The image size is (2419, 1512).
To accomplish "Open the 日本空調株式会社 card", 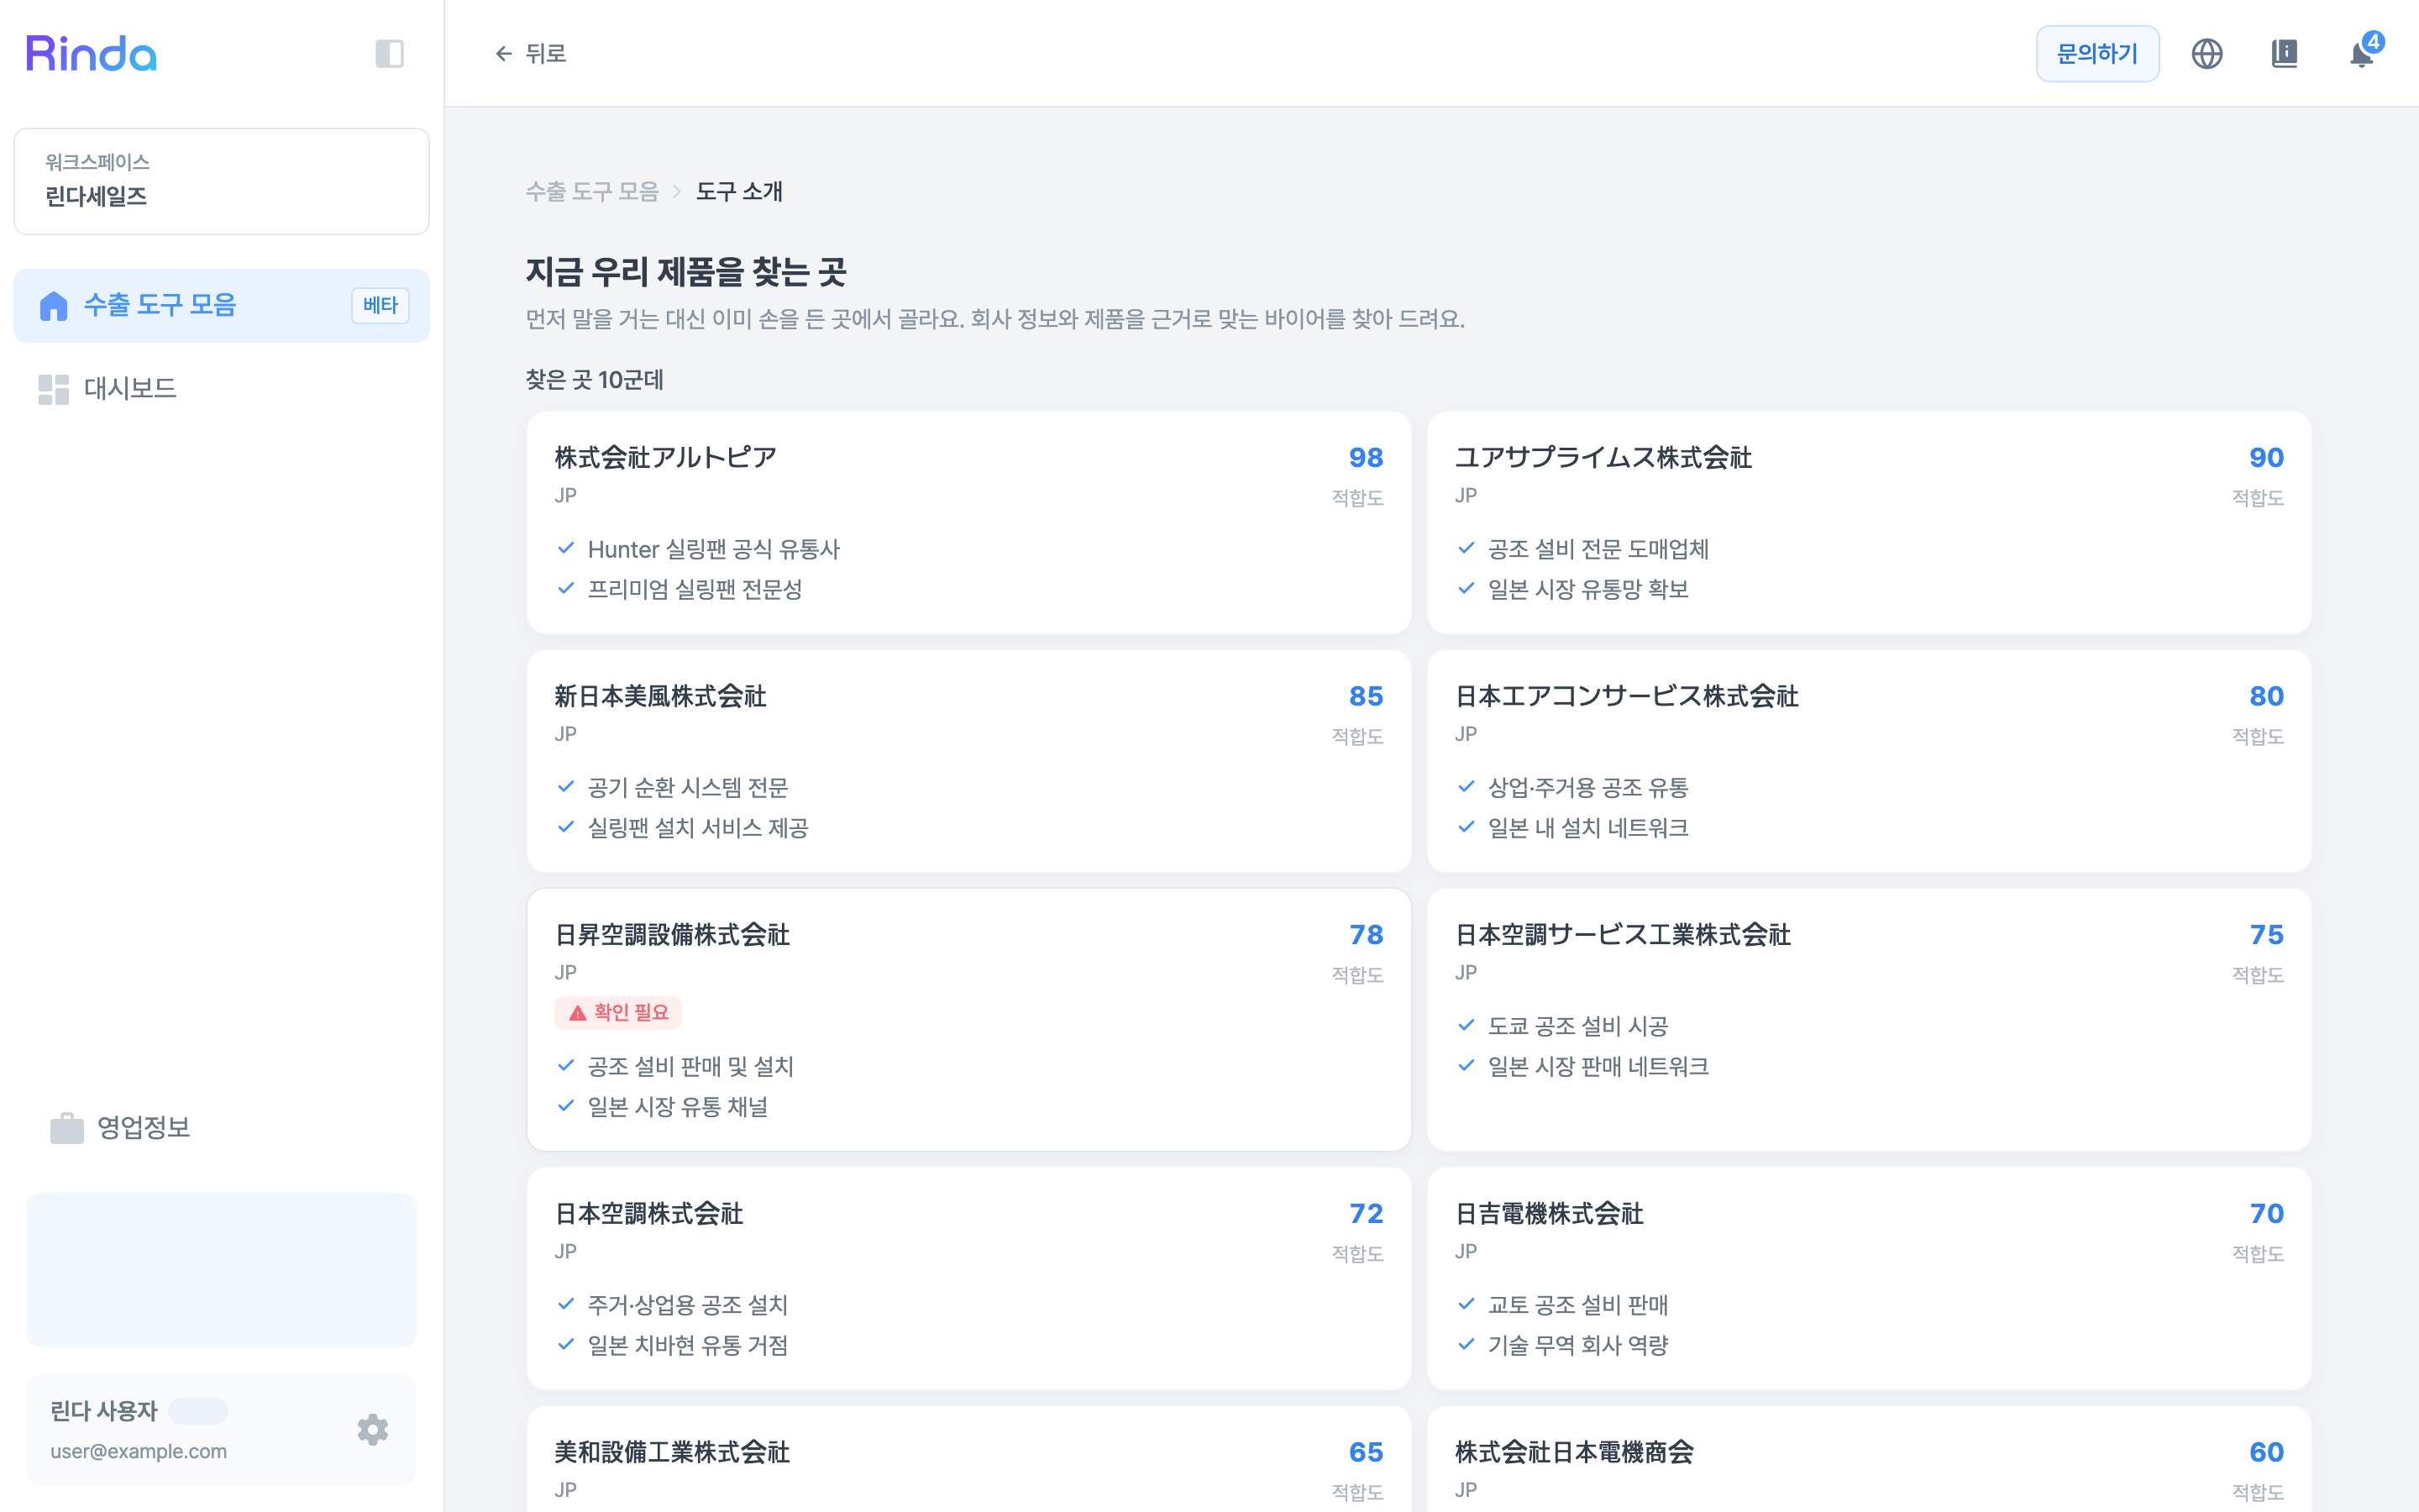I will [x=968, y=1278].
